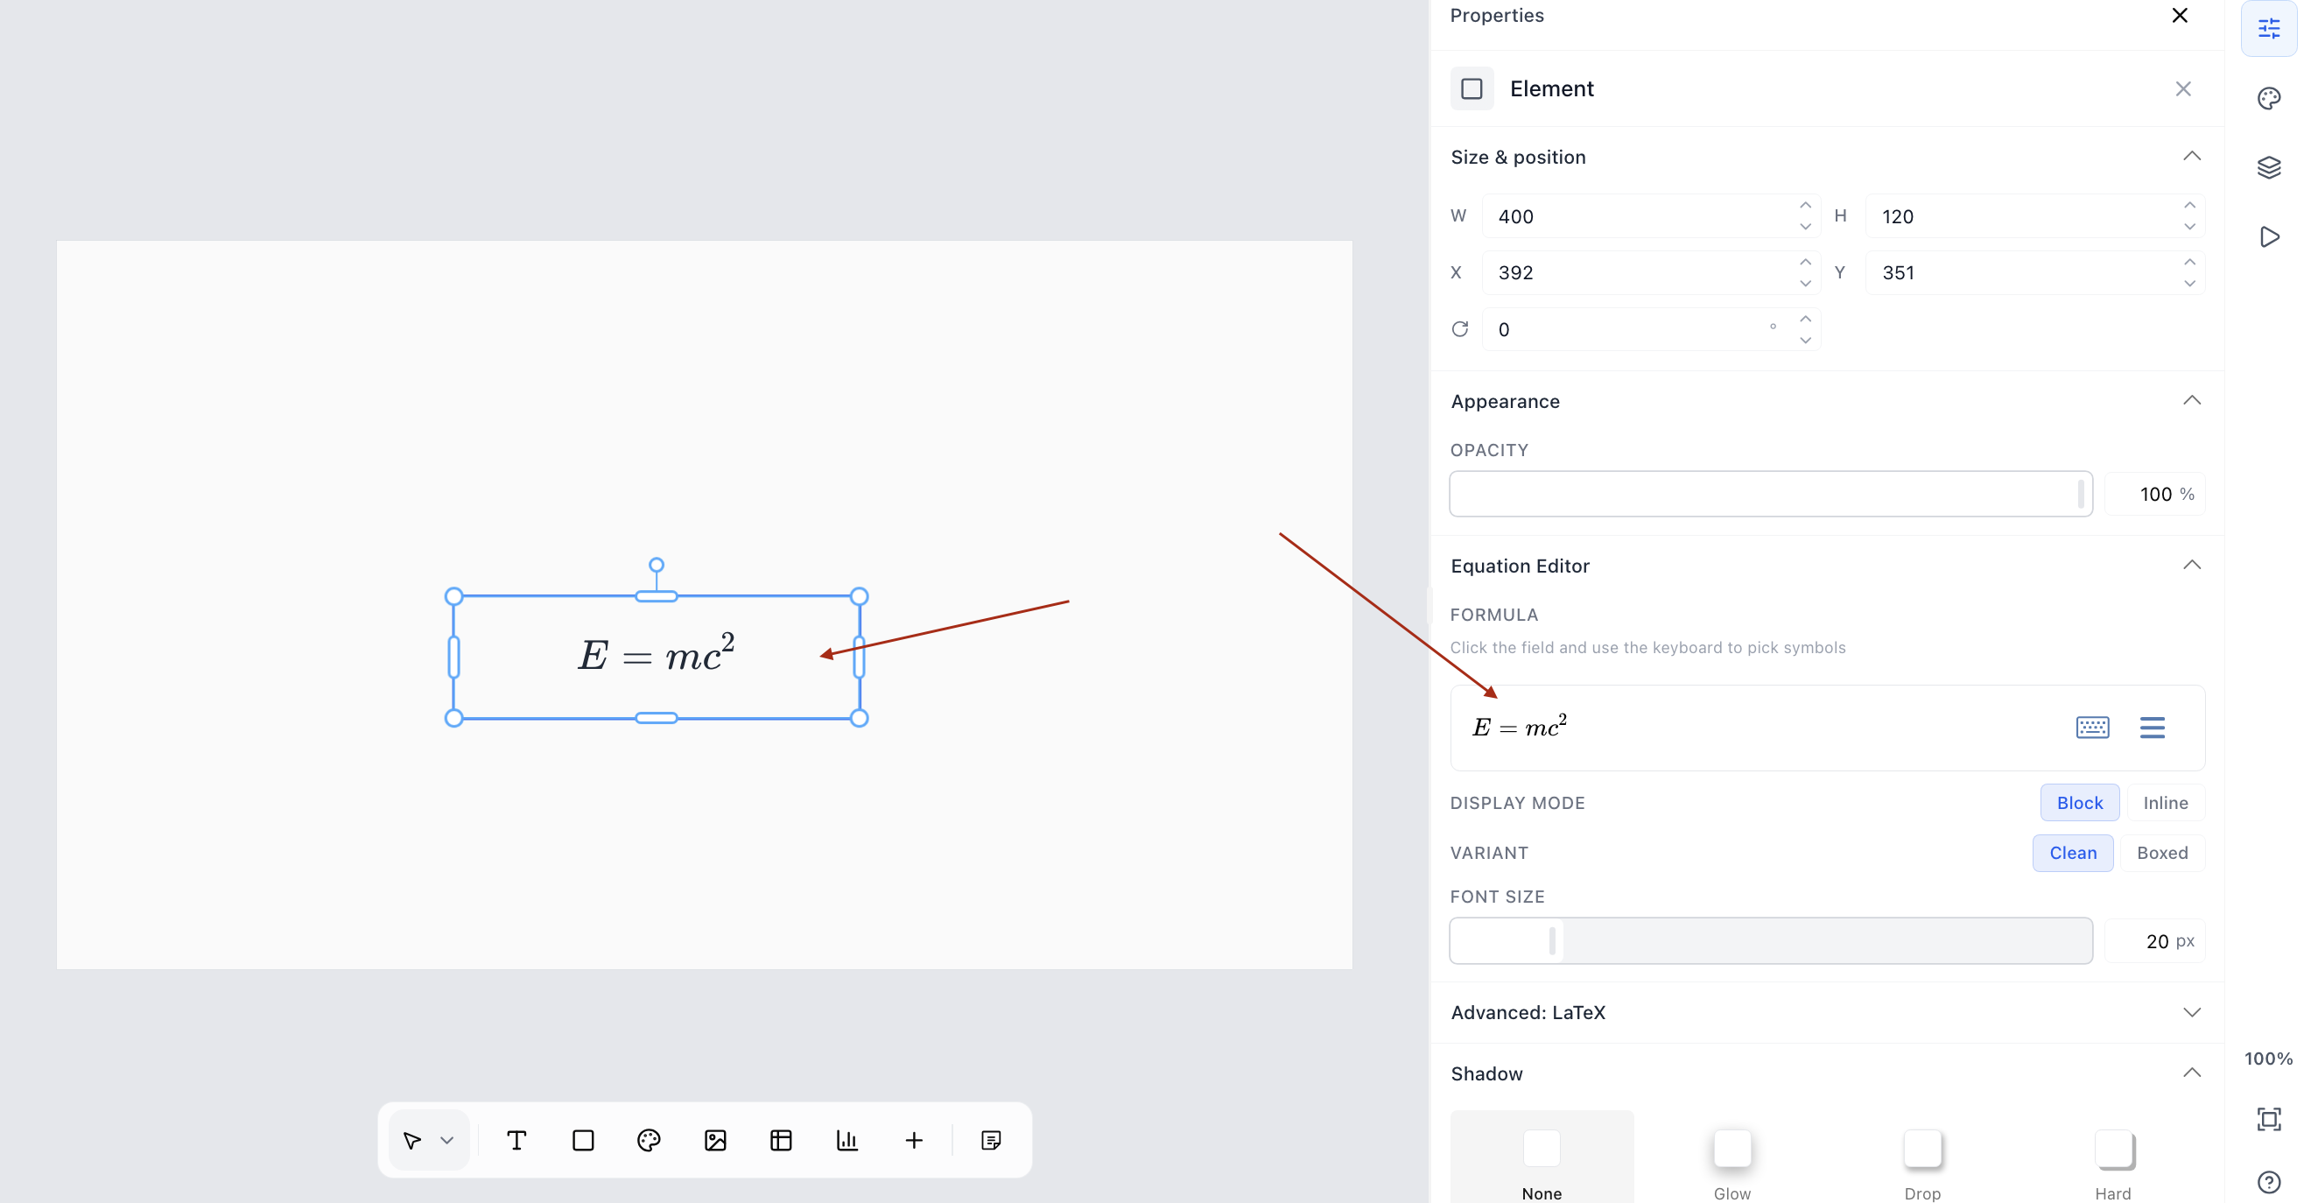This screenshot has height=1203, width=2311.
Task: Insert a chart with the bar chart tool
Action: point(846,1140)
